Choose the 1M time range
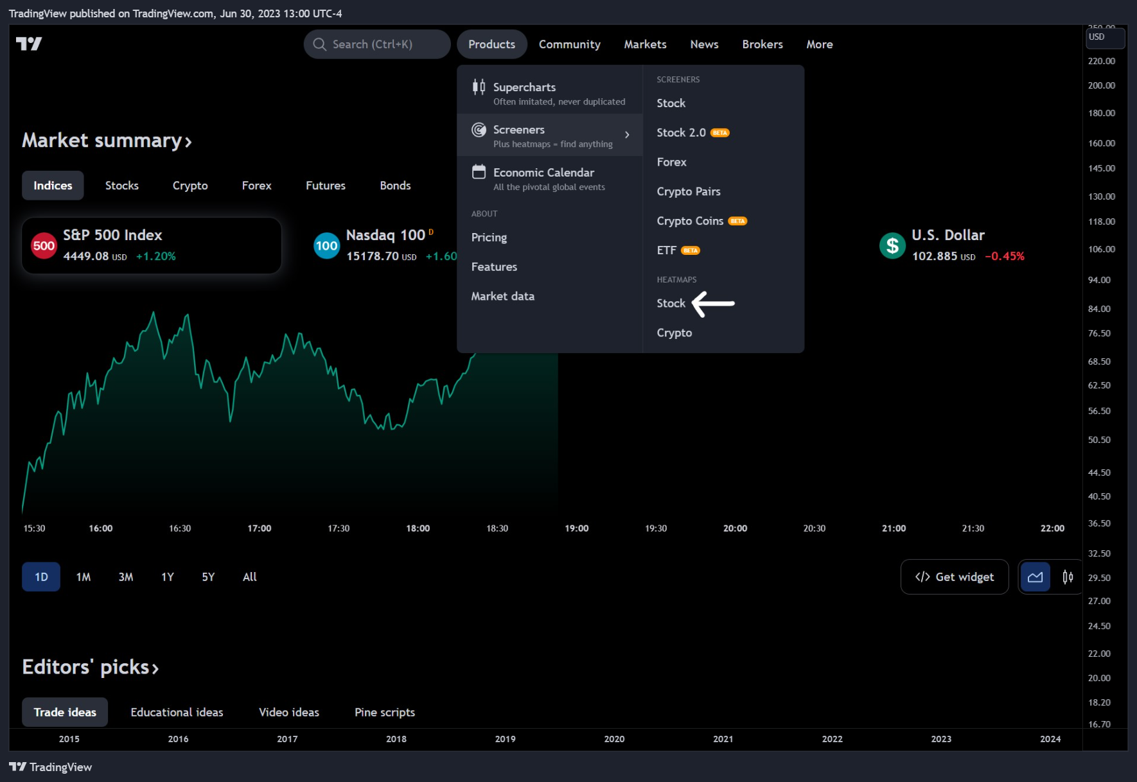The height and width of the screenshot is (782, 1137). pyautogui.click(x=84, y=577)
